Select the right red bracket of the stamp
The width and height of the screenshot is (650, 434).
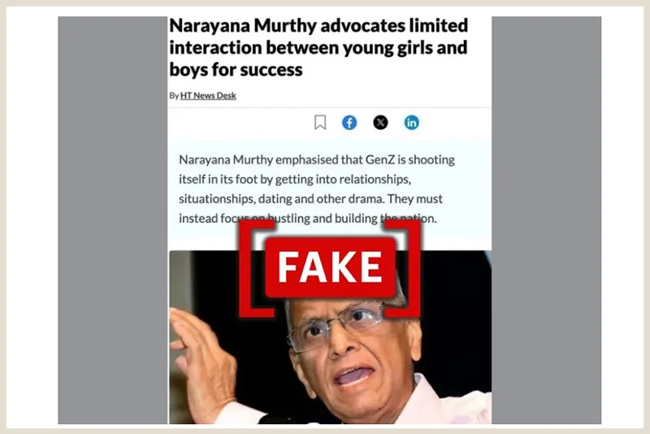pos(403,268)
